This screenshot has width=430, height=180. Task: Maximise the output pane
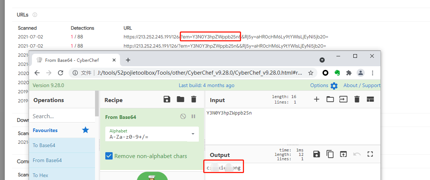click(x=370, y=154)
